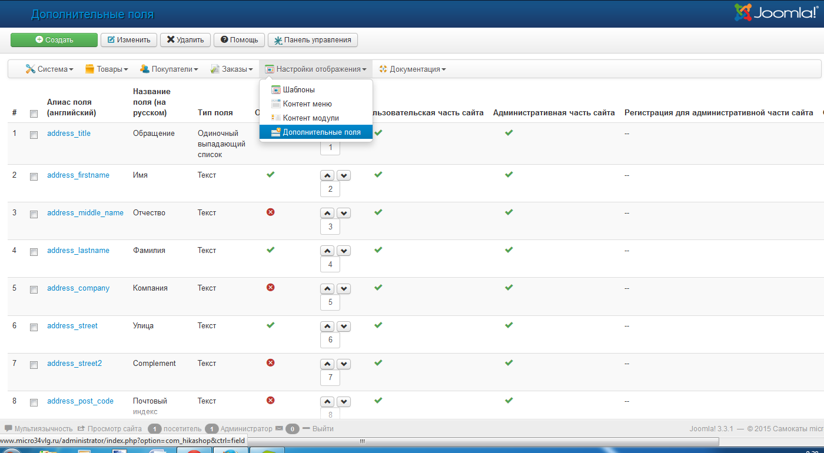This screenshot has height=453, width=824.
Task: Check the box for address_firstname
Action: pos(34,176)
